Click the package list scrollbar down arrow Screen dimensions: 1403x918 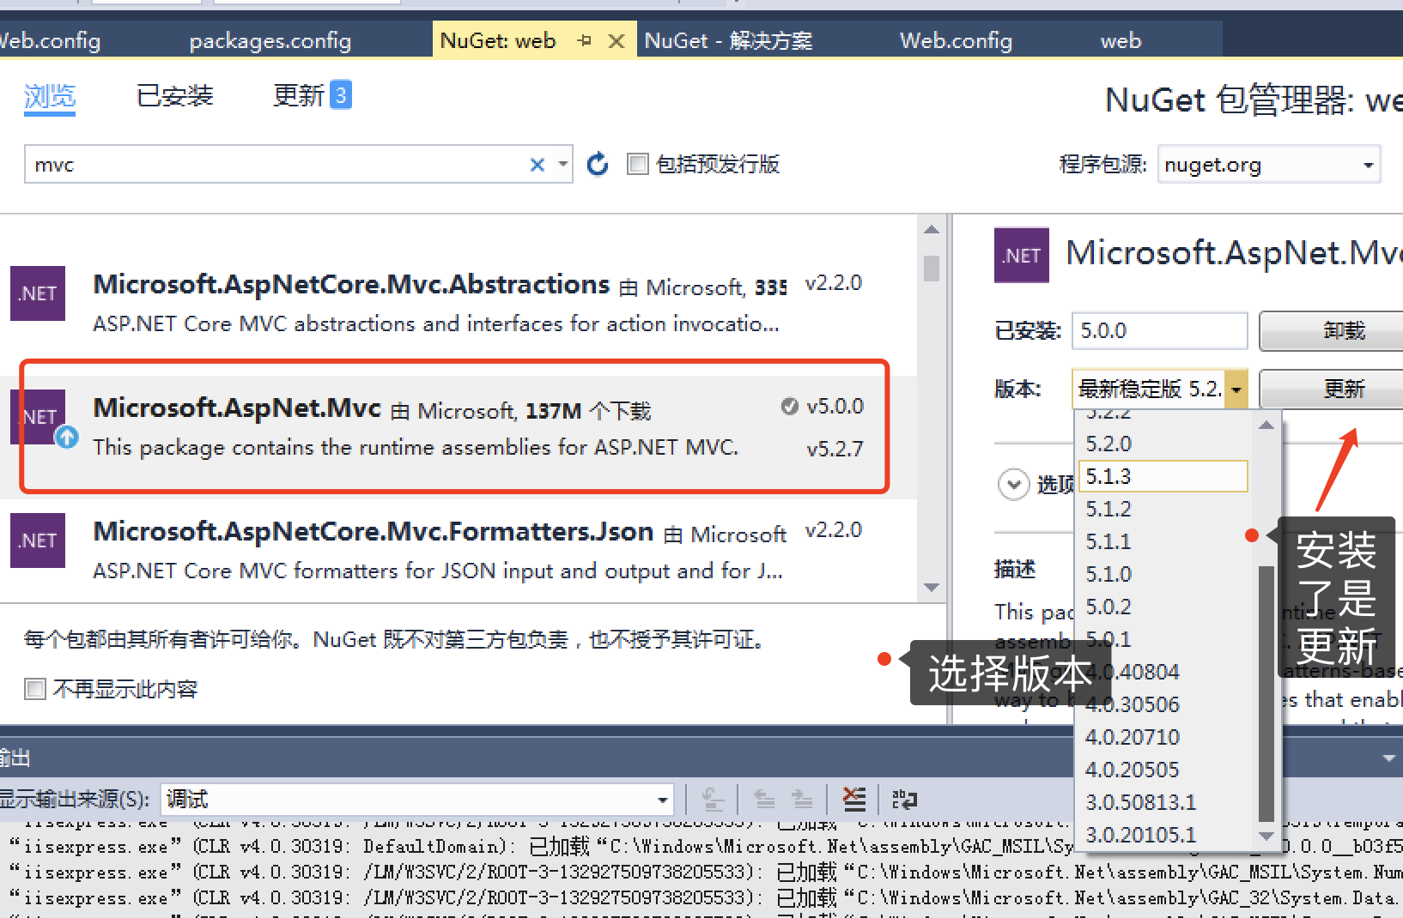coord(932,588)
